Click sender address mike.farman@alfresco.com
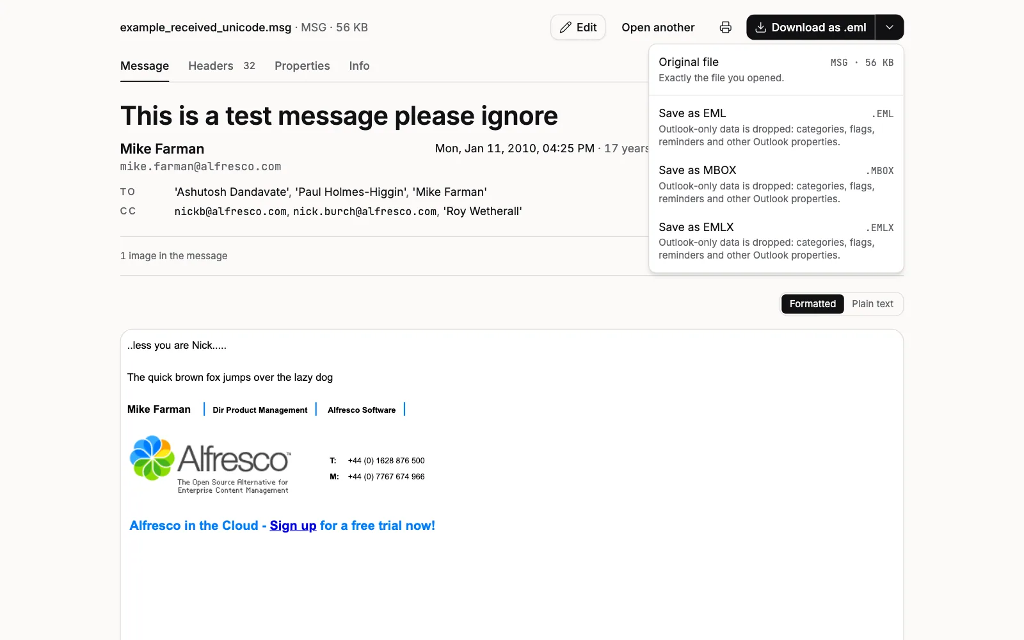Image resolution: width=1024 pixels, height=640 pixels. pos(200,166)
